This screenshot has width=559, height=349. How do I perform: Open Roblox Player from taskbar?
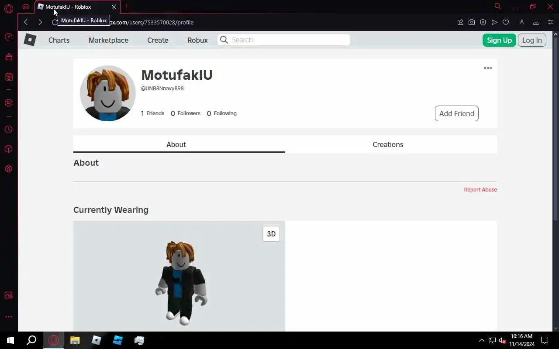97,340
